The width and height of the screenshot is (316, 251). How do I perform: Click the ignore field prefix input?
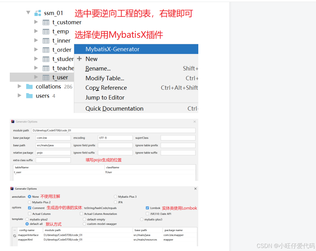pyautogui.click(x=115, y=145)
